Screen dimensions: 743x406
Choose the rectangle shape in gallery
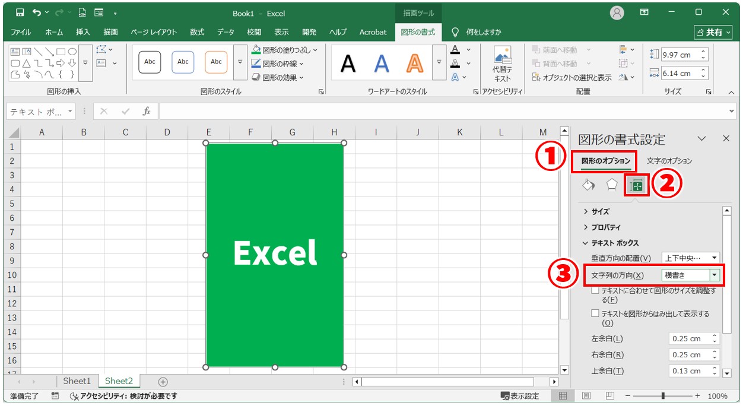tap(61, 52)
